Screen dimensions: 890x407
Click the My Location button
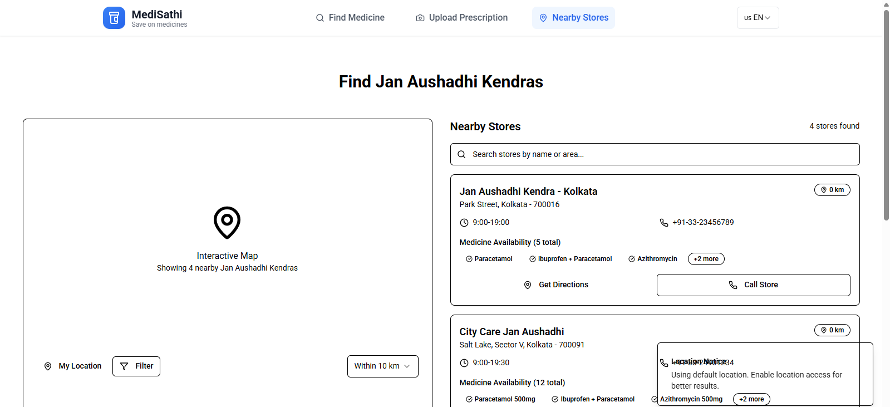tap(73, 366)
